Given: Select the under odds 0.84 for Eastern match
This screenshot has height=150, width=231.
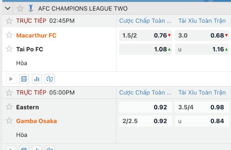Looking at the screenshot, I should click(202, 121).
